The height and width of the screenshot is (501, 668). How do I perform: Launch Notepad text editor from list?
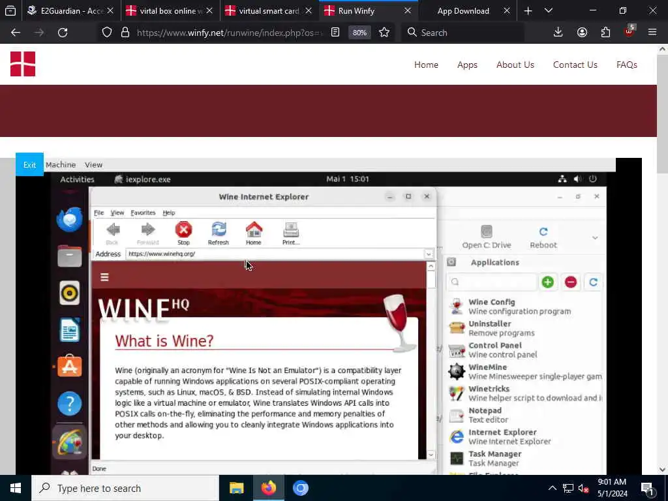(x=525, y=415)
